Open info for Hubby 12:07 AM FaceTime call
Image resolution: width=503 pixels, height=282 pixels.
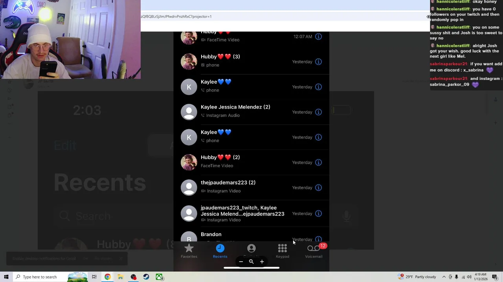pyautogui.click(x=318, y=36)
